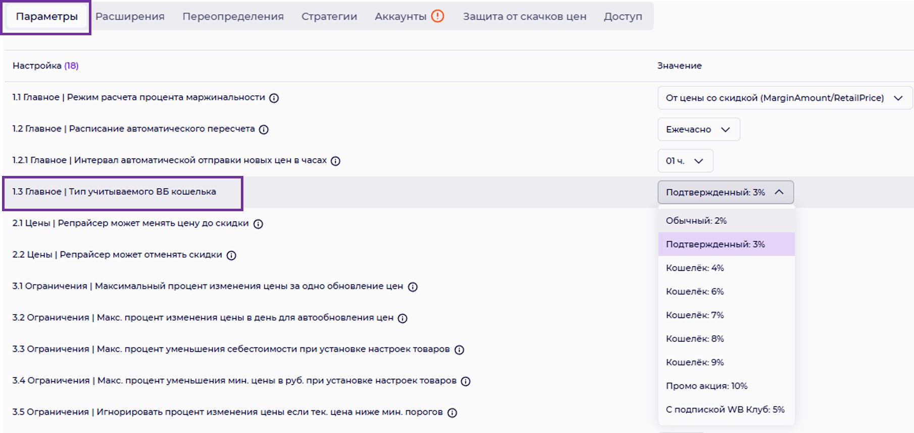Choose 'Кошелёк: 6%' from the list
The image size is (914, 433).
pyautogui.click(x=694, y=291)
